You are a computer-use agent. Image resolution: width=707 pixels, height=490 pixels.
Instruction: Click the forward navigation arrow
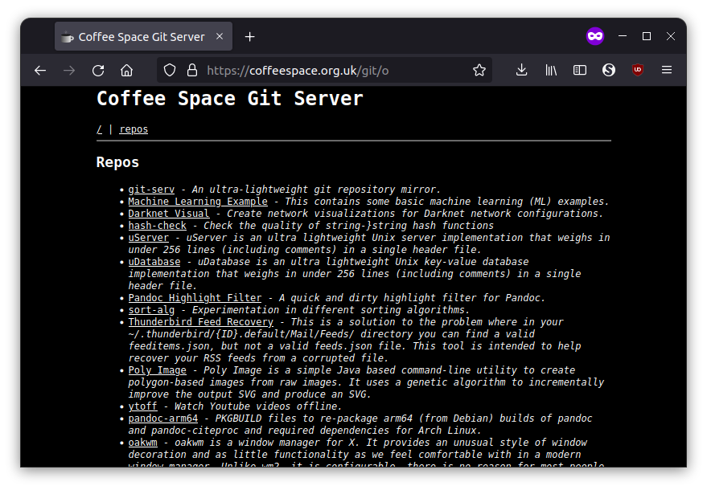tap(69, 70)
